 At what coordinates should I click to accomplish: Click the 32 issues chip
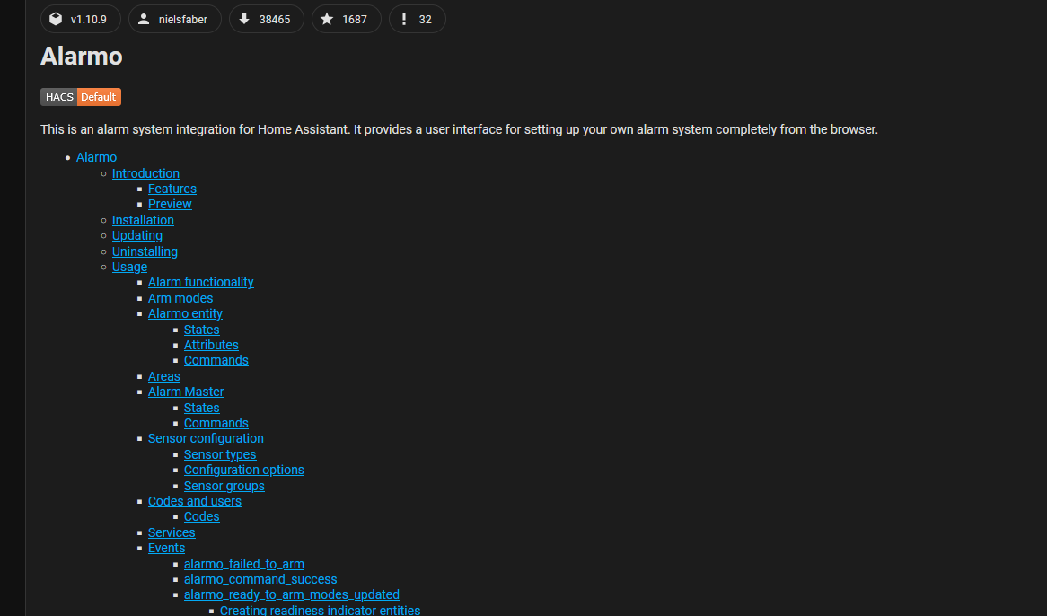click(x=417, y=20)
